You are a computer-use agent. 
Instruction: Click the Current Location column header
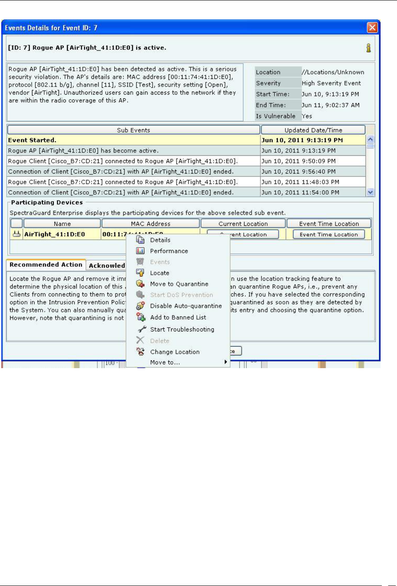[243, 224]
